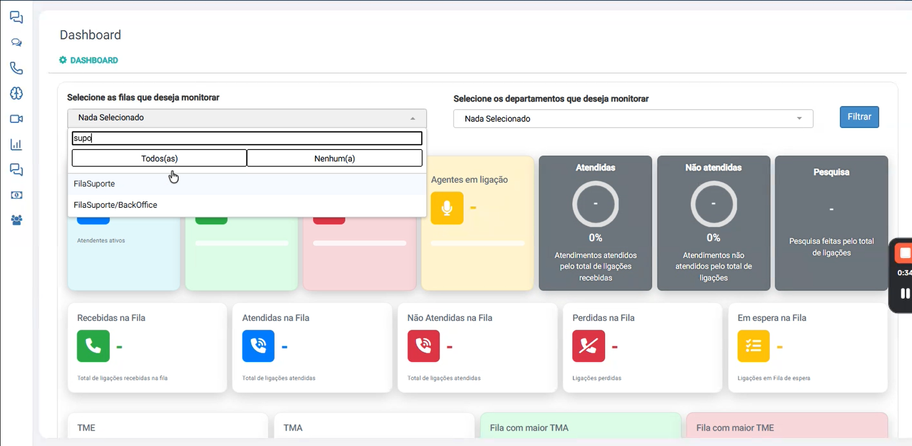Open the bar chart reports icon
This screenshot has height=446, width=912.
(16, 144)
